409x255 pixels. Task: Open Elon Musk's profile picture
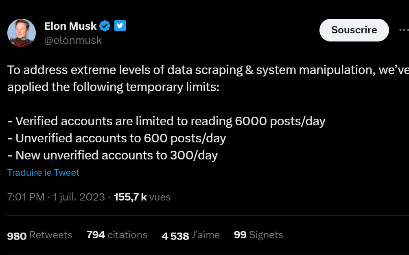pyautogui.click(x=22, y=33)
